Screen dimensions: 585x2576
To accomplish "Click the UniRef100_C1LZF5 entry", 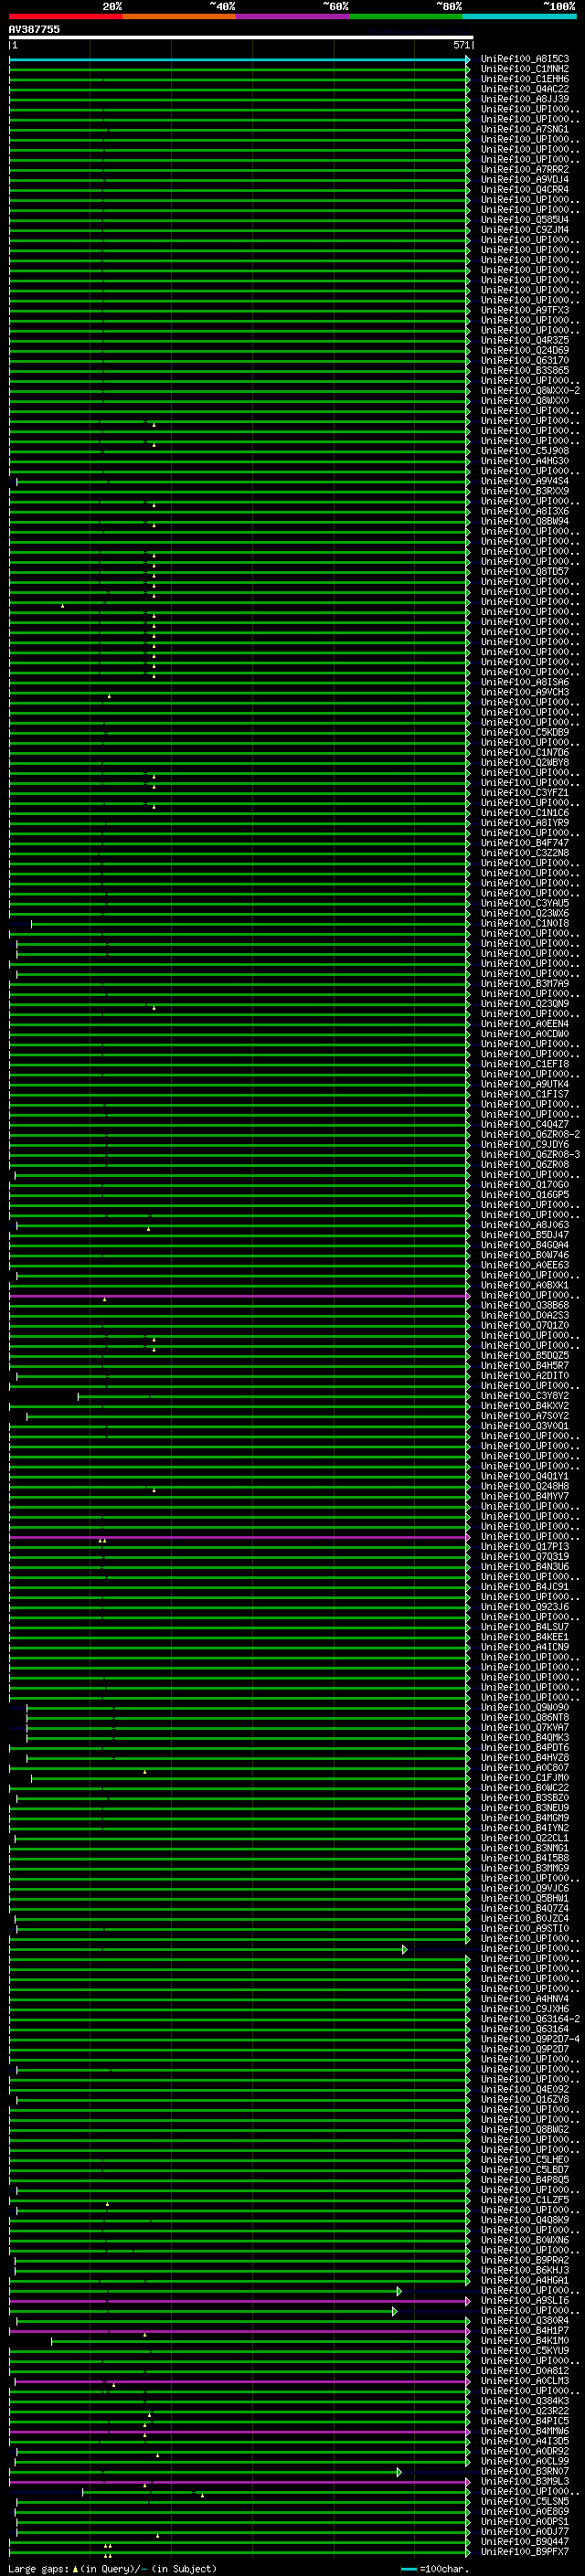I will [525, 2200].
